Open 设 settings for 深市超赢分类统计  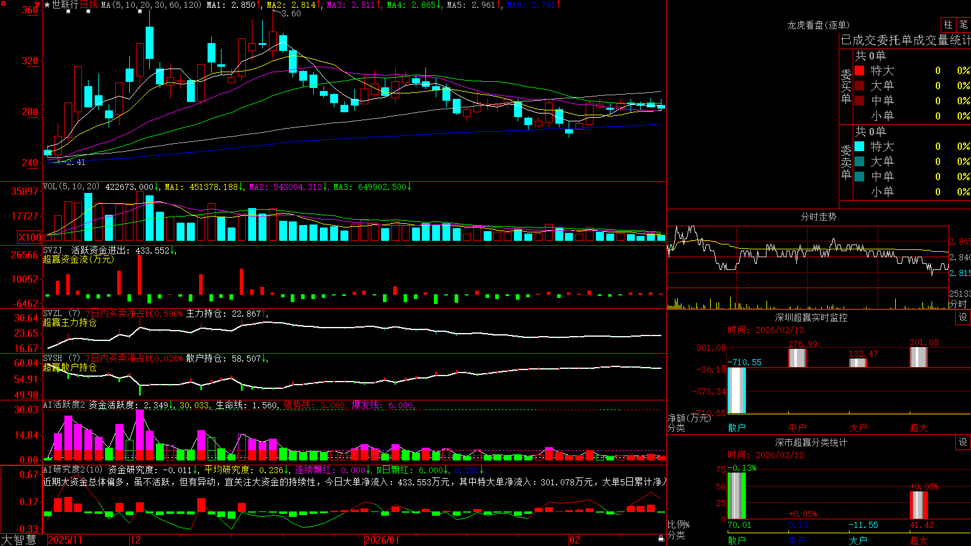pyautogui.click(x=963, y=442)
